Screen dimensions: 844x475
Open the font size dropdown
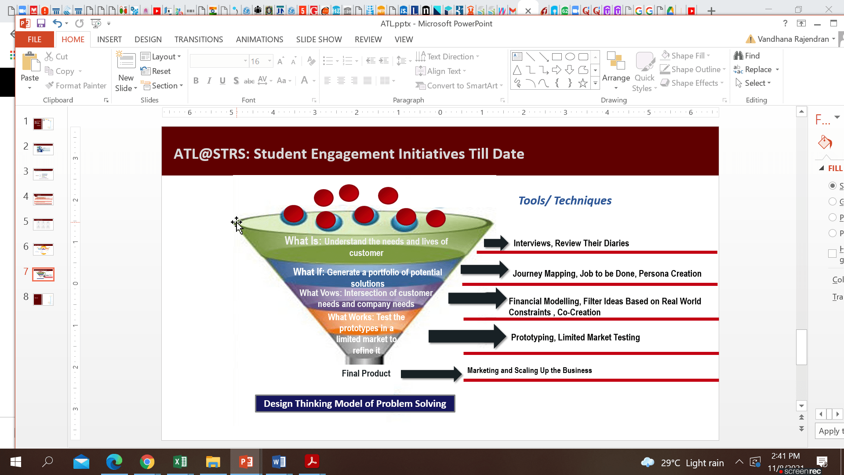269,61
